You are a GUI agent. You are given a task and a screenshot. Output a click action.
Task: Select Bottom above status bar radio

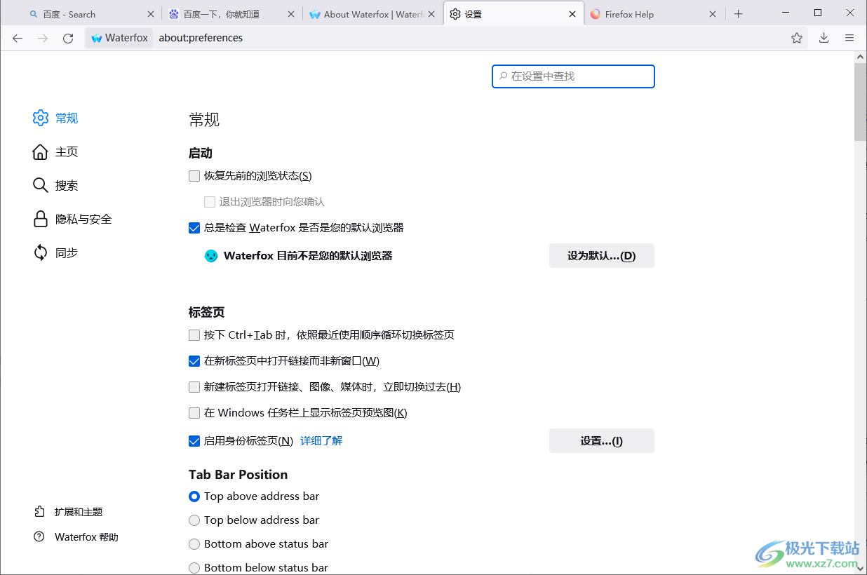click(x=194, y=544)
